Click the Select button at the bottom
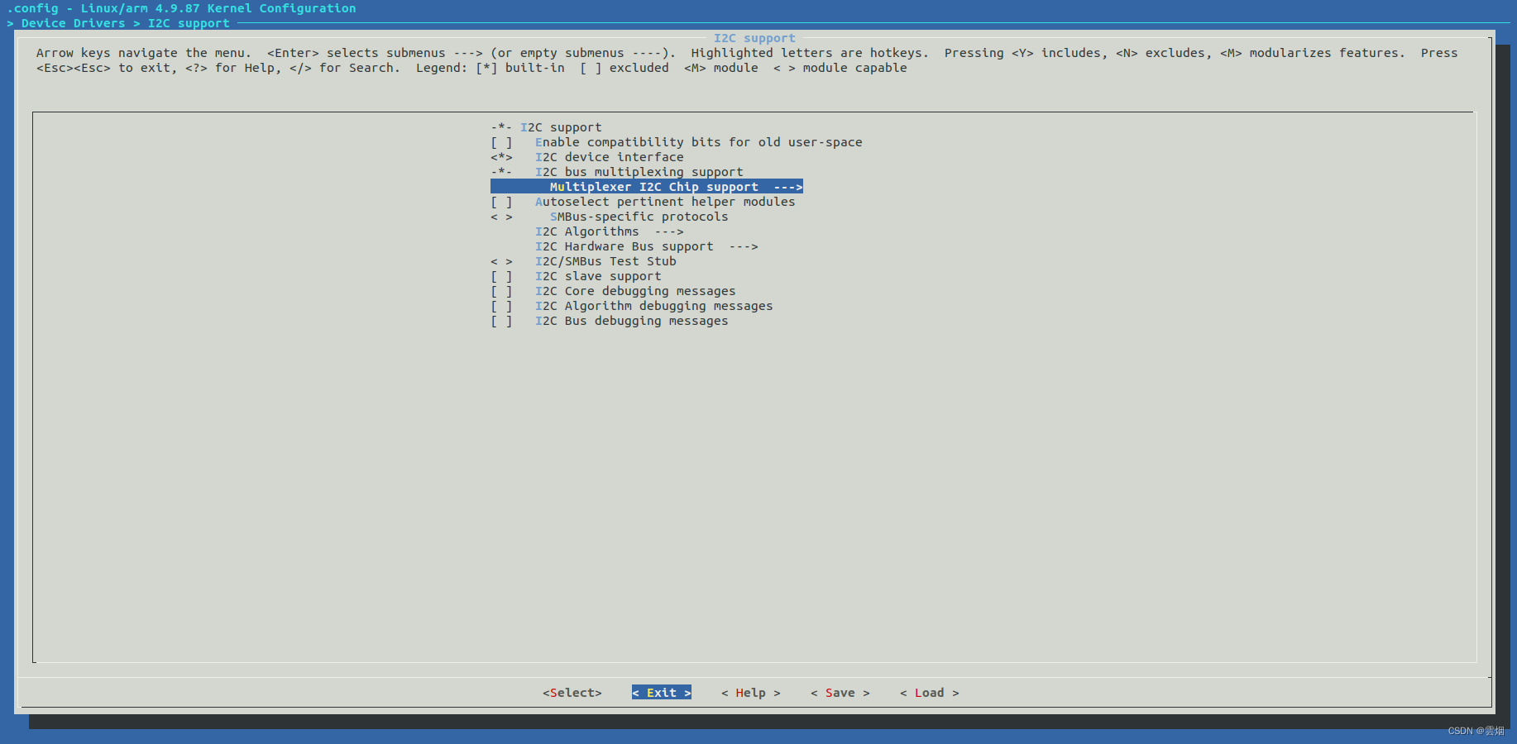This screenshot has width=1517, height=744. pyautogui.click(x=572, y=693)
